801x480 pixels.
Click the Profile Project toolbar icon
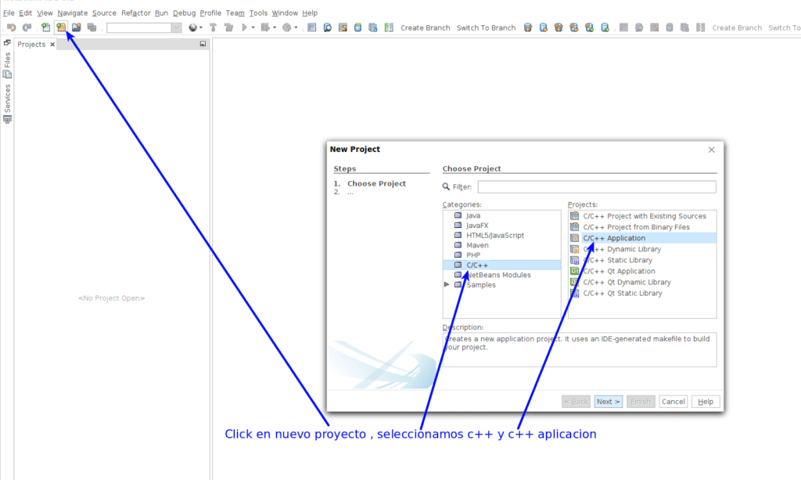(x=286, y=27)
